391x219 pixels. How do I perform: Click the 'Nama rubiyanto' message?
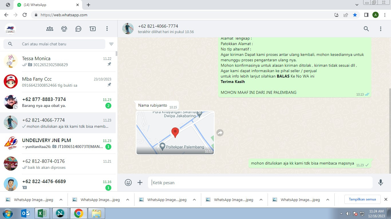click(x=157, y=106)
